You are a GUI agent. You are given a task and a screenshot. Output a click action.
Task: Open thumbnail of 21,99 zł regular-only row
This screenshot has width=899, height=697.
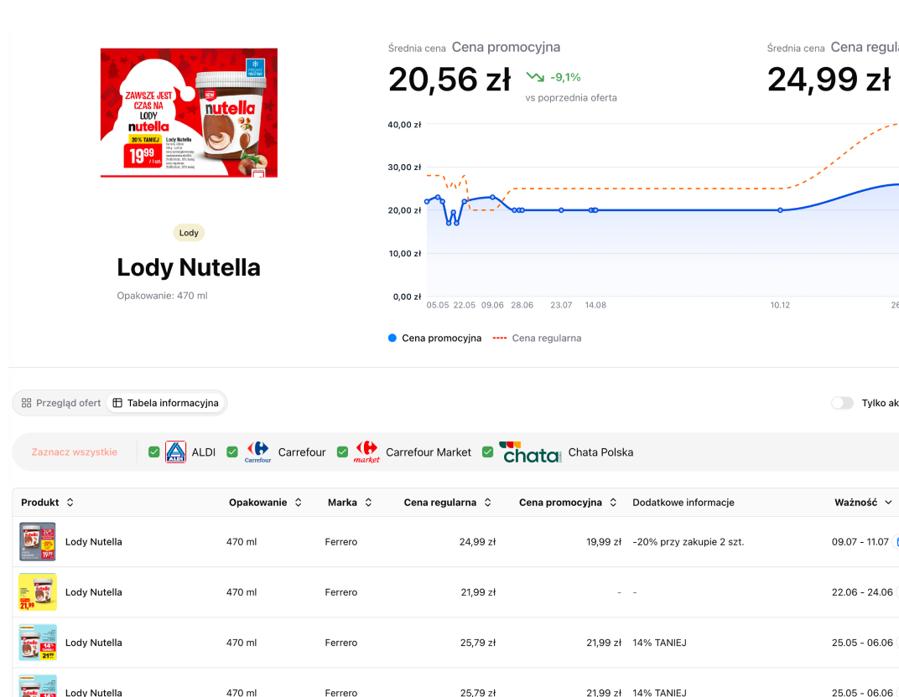click(x=38, y=592)
